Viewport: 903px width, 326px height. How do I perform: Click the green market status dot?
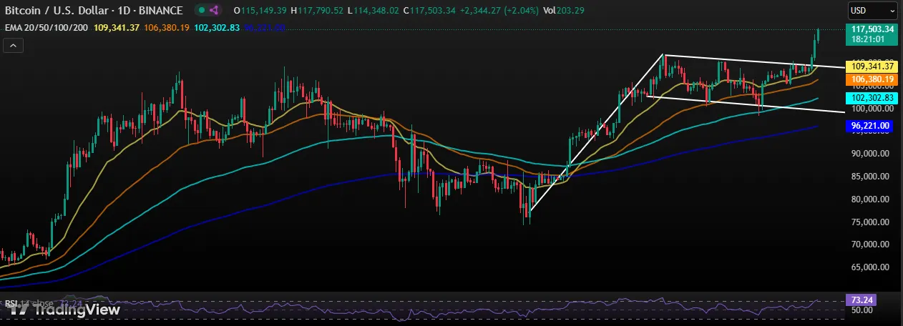point(203,11)
